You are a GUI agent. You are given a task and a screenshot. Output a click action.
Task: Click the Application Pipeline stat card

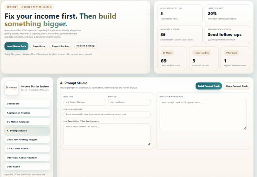[x=180, y=13]
